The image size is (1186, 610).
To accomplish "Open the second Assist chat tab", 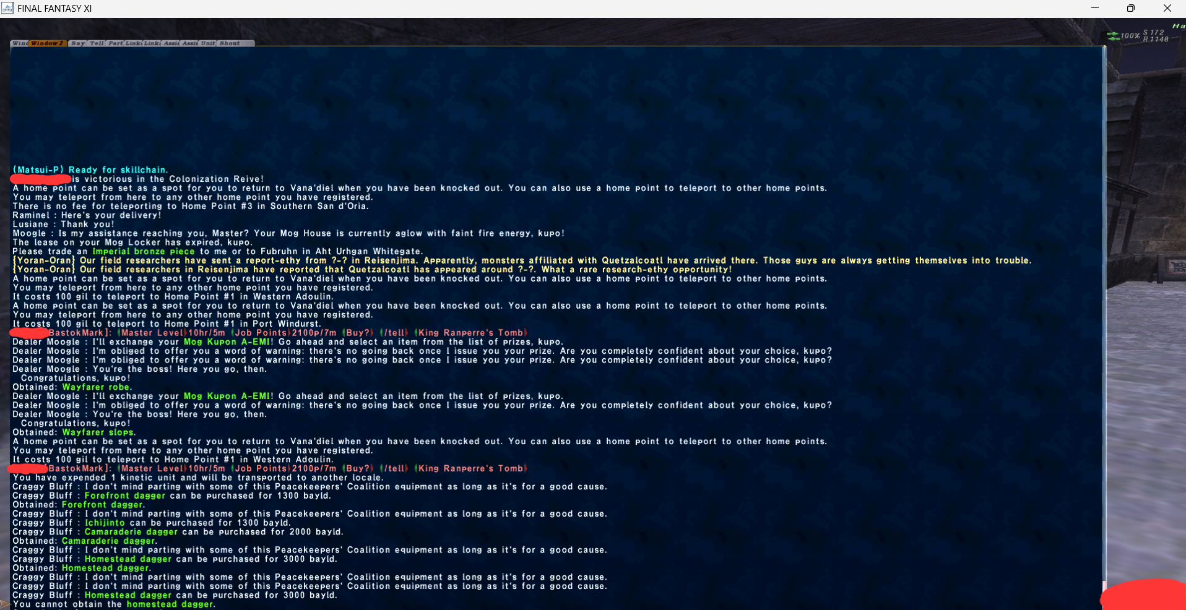I will pos(190,43).
